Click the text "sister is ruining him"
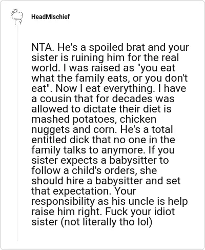This screenshot has height=250, width=205. click(68, 57)
